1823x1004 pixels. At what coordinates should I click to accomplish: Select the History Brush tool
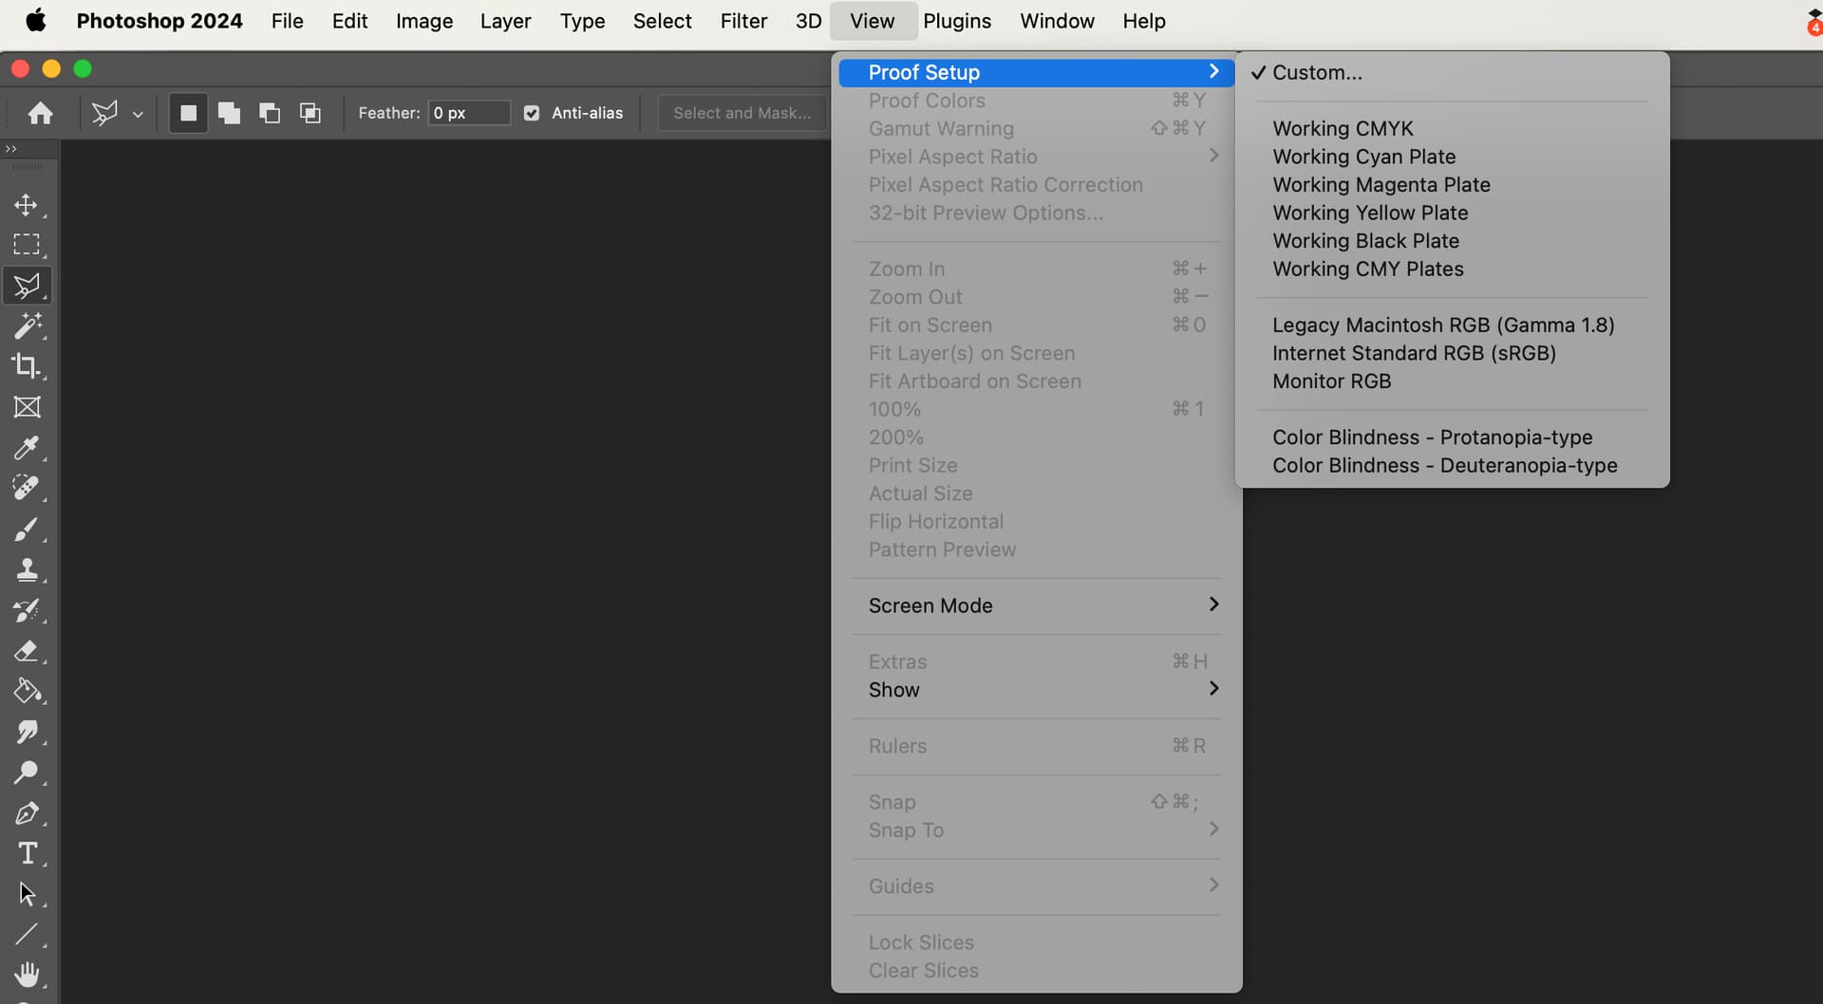(x=27, y=610)
